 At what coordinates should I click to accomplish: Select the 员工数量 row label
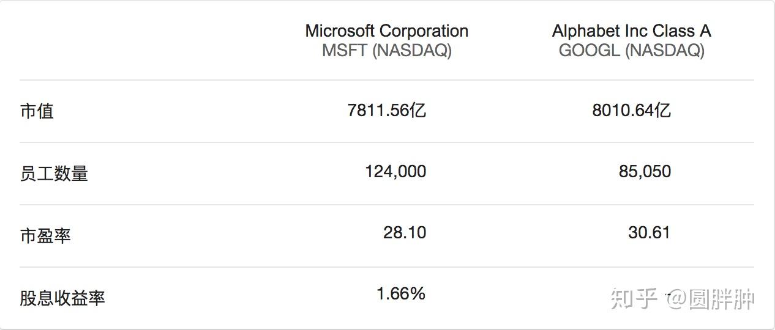point(54,174)
